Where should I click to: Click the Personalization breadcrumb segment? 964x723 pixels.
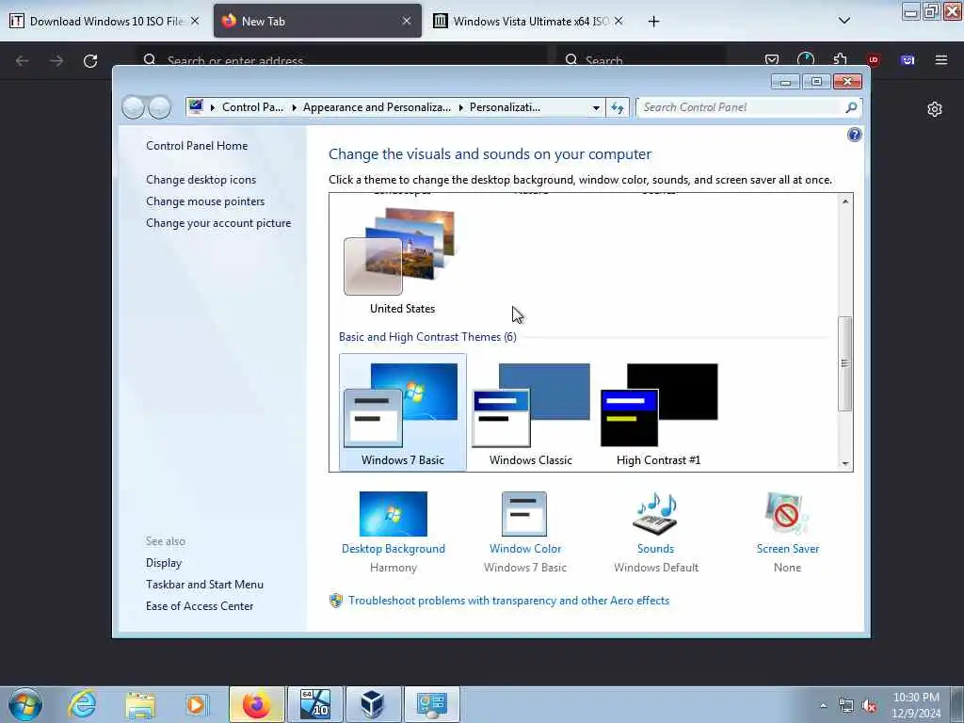[505, 107]
